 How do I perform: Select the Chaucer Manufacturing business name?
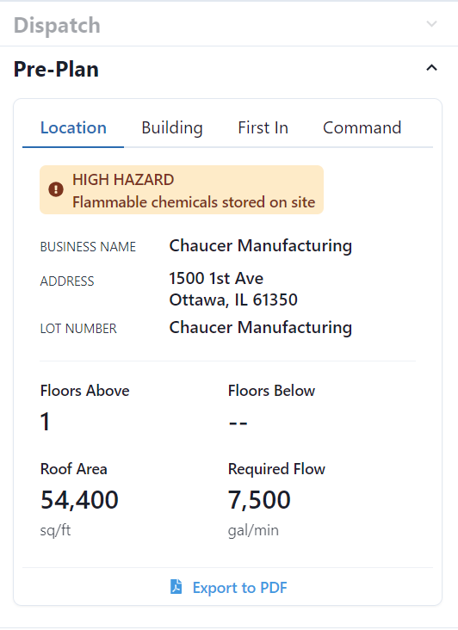[x=261, y=246]
